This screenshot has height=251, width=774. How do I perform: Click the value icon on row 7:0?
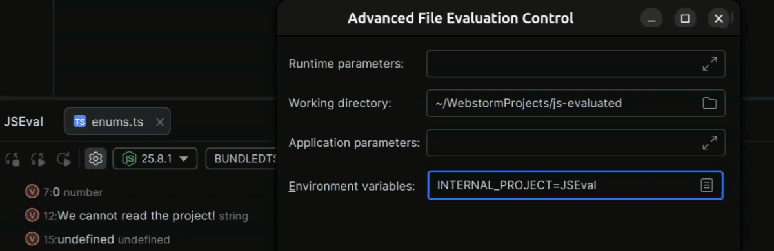coord(32,192)
